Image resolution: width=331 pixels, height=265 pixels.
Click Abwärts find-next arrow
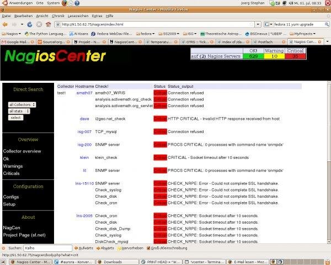pos(105,248)
